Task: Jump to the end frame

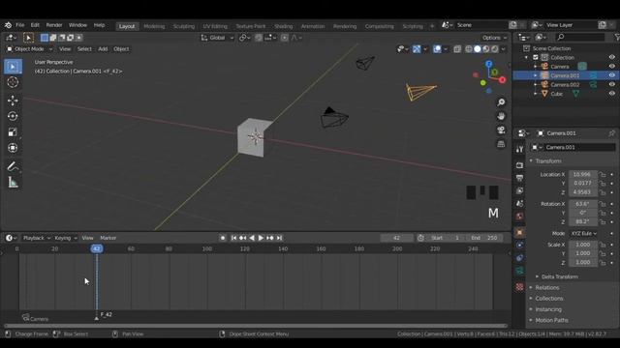Action: [279, 238]
